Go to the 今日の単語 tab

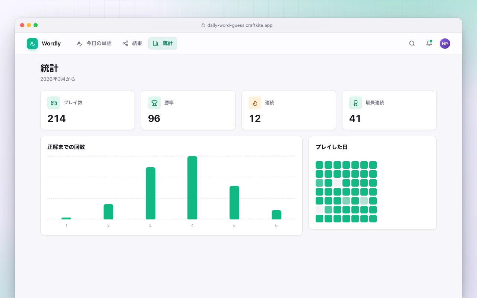94,44
